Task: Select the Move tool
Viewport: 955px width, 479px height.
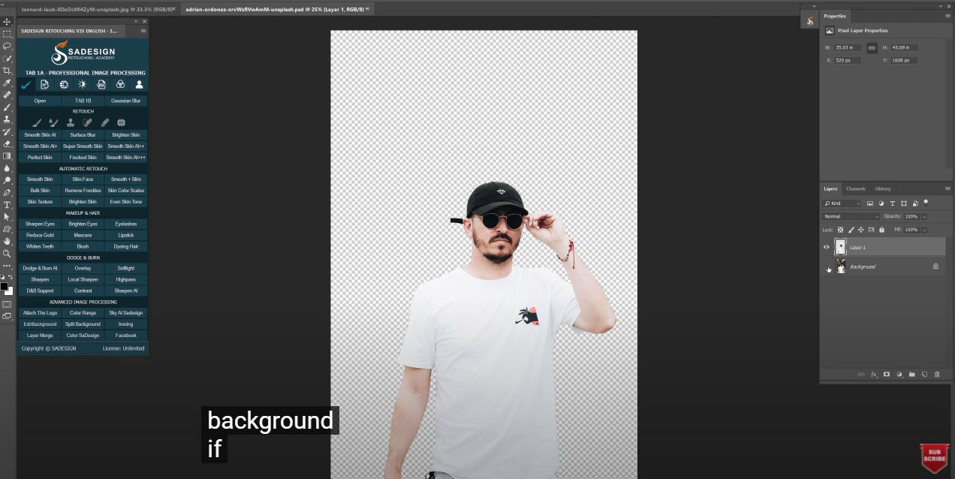Action: click(7, 22)
